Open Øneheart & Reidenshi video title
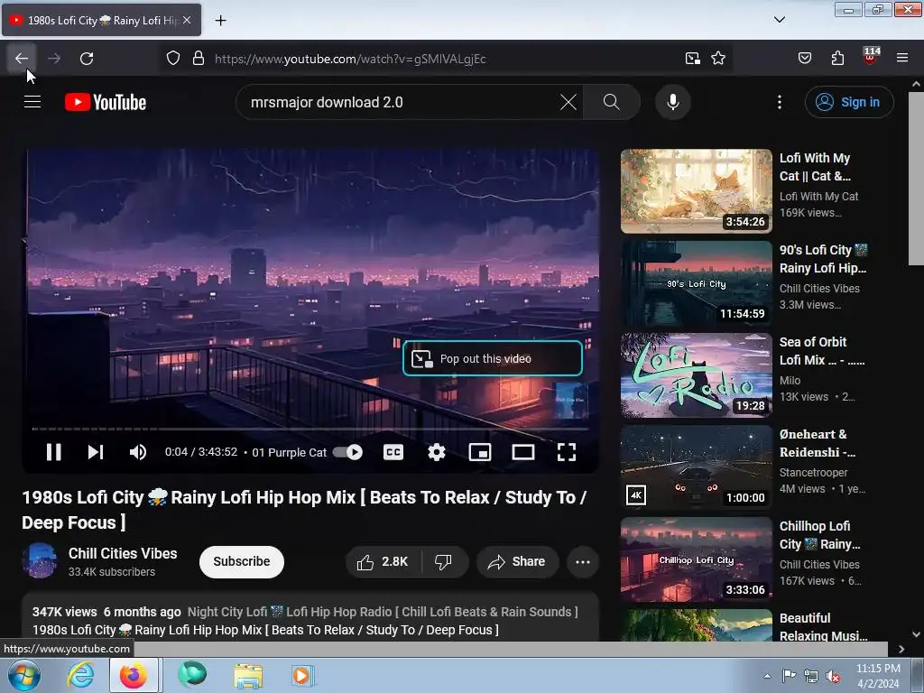This screenshot has width=924, height=693. [x=818, y=443]
